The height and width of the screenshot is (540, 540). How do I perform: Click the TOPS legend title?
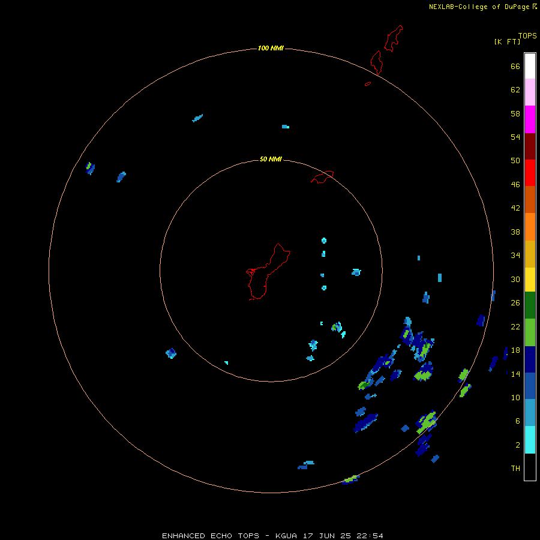[x=527, y=35]
